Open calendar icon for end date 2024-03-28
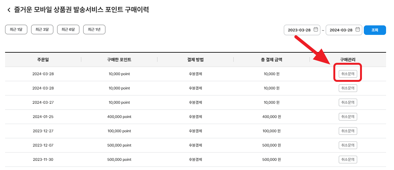The height and width of the screenshot is (170, 394). coord(357,30)
